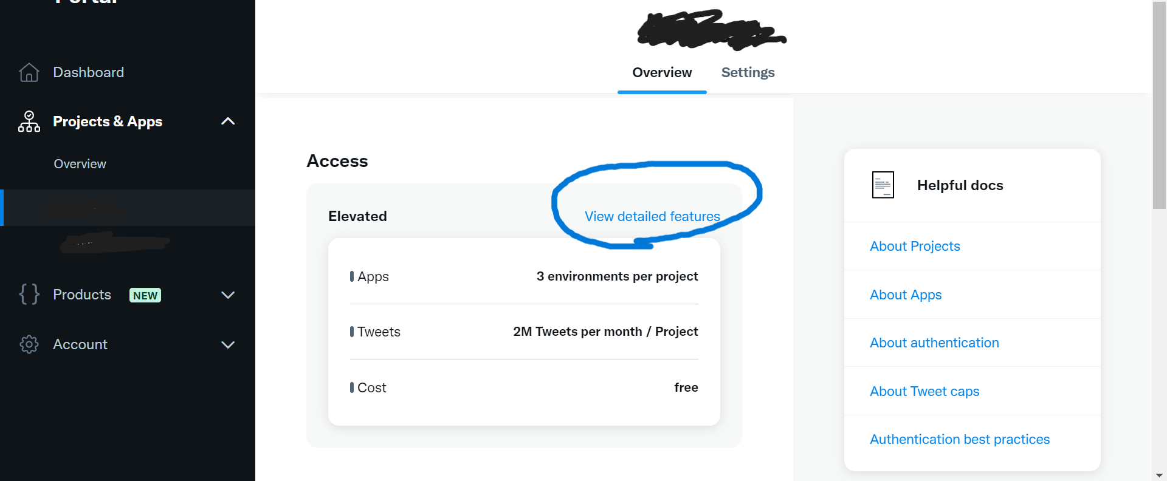
Task: Click the Helpful docs document icon
Action: point(883,185)
